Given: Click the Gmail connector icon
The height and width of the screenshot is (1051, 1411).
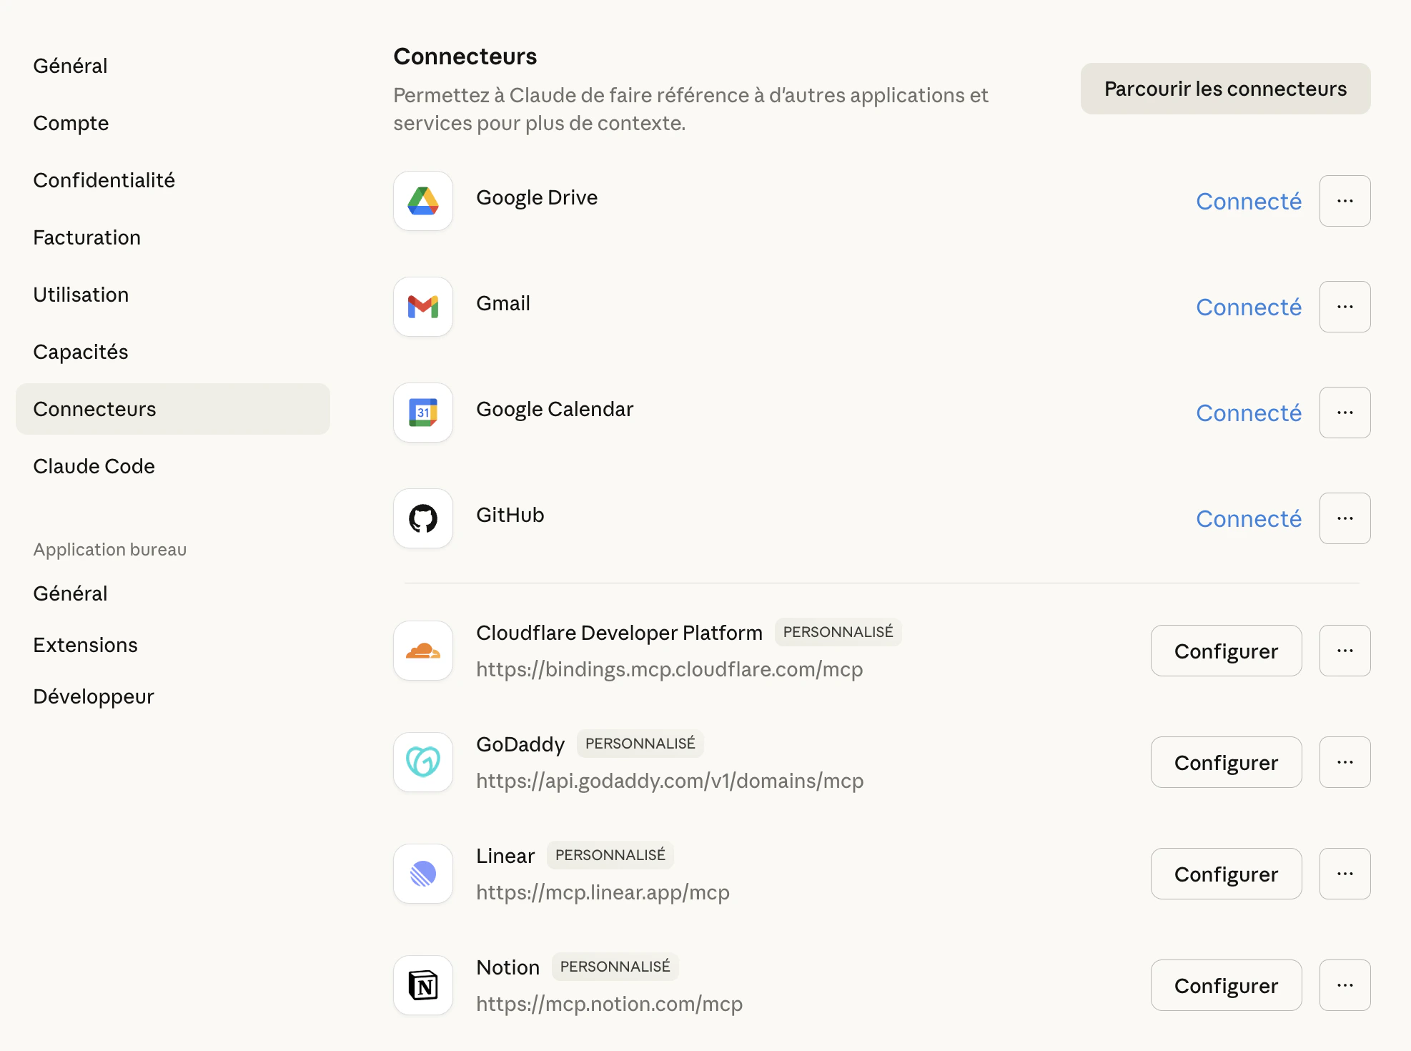Looking at the screenshot, I should pos(422,307).
